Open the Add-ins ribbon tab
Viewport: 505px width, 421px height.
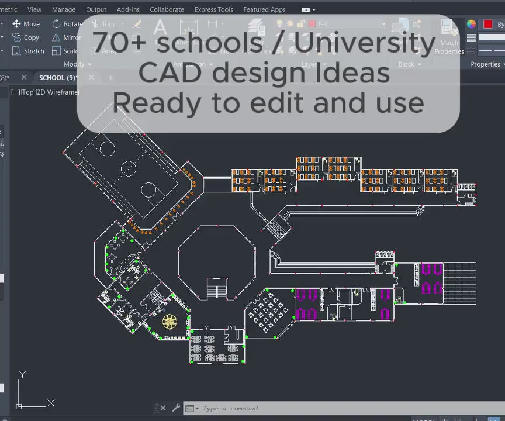pyautogui.click(x=128, y=9)
